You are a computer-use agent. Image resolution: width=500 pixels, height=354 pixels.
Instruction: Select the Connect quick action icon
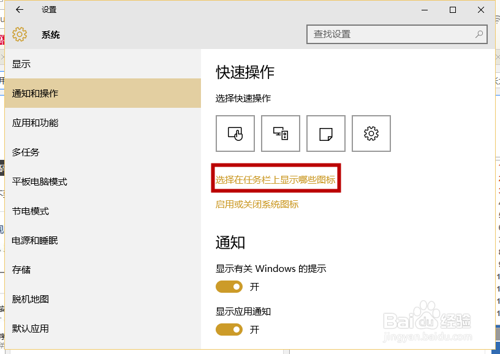click(x=281, y=133)
